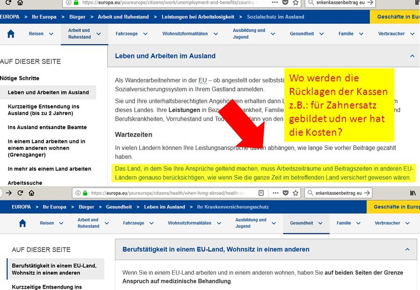
Task: Open the library icon in the lower browser
Action: tap(413, 193)
